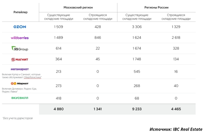The height and width of the screenshot is (134, 203).
Task: Click Магнит regional existing value 1 748
Action: (x=137, y=59)
